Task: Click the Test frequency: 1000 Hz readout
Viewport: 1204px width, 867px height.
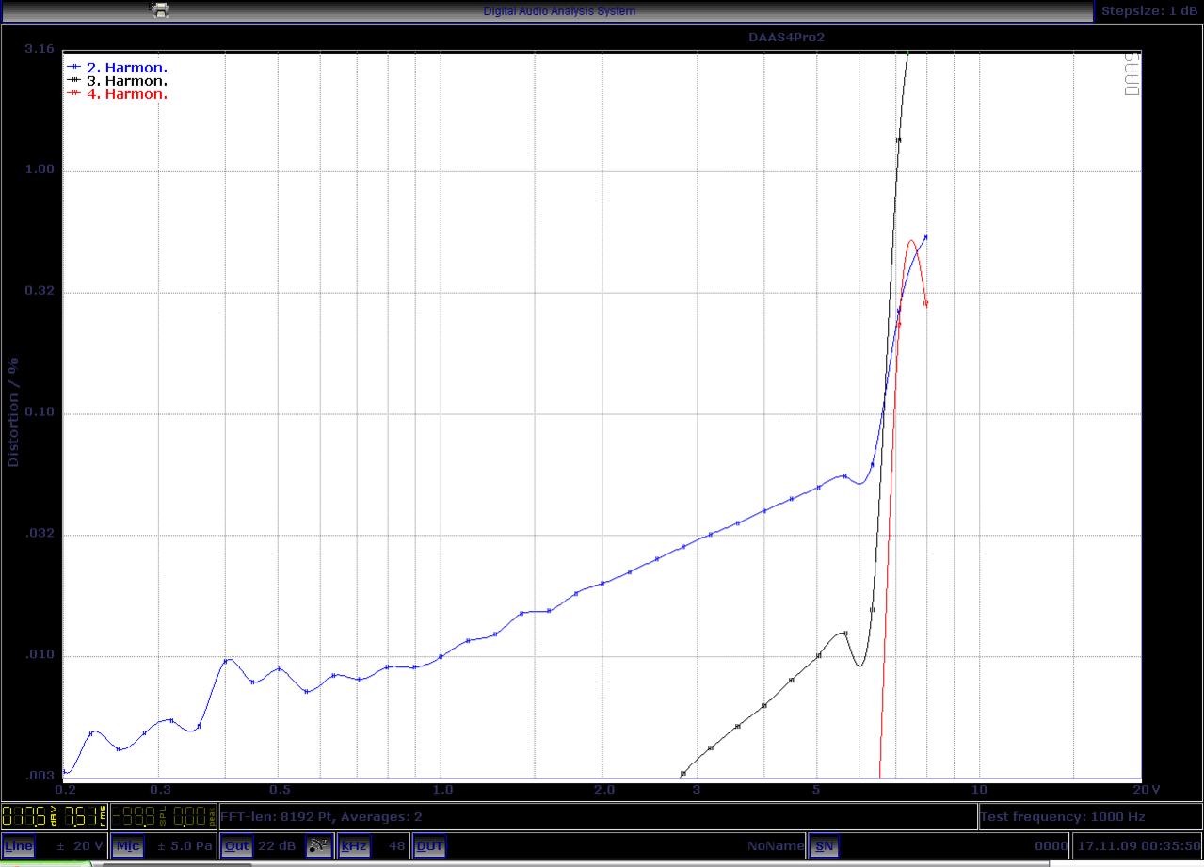Action: [x=1063, y=816]
